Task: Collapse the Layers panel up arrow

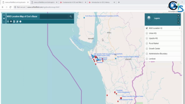Action: point(178,19)
